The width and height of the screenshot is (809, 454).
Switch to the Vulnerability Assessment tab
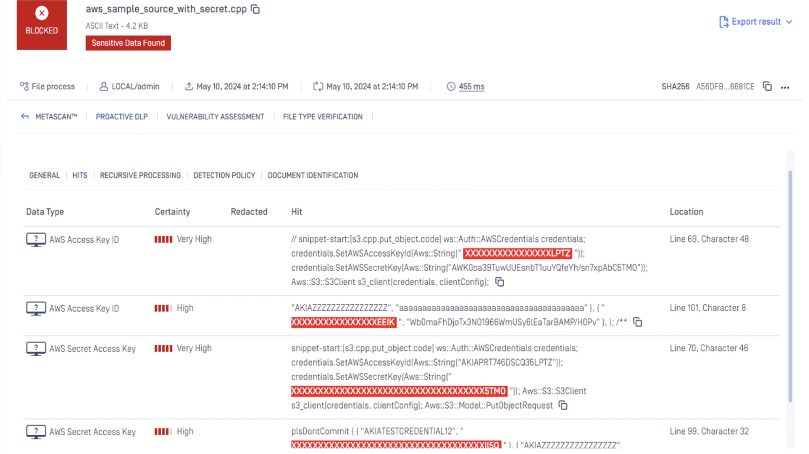[x=215, y=116]
